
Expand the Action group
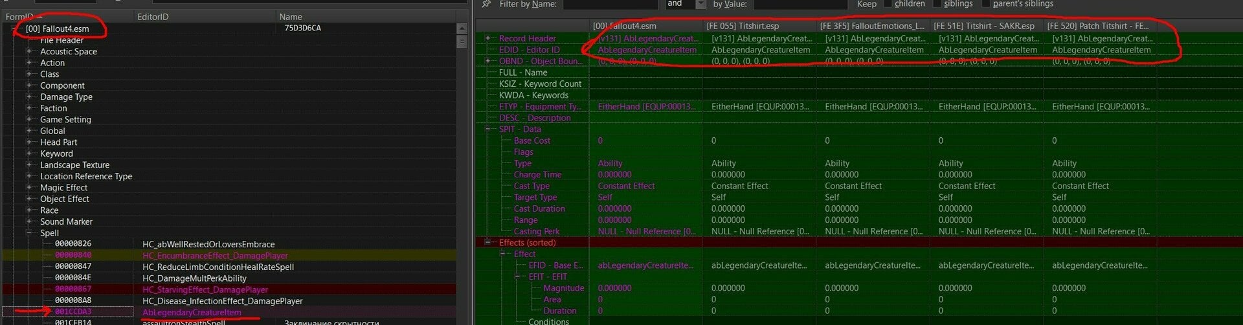pos(29,63)
